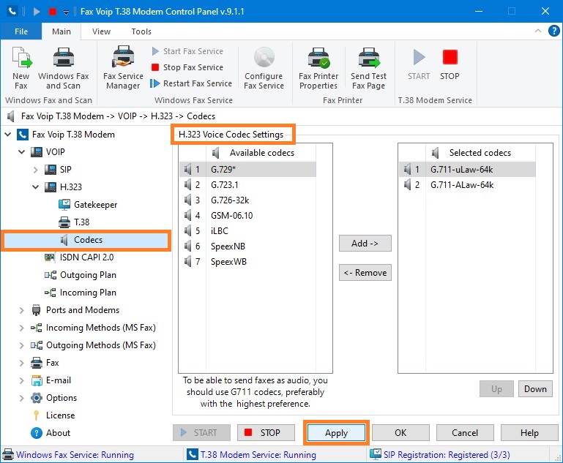Click the <- Remove button
The image size is (563, 463).
click(x=365, y=273)
